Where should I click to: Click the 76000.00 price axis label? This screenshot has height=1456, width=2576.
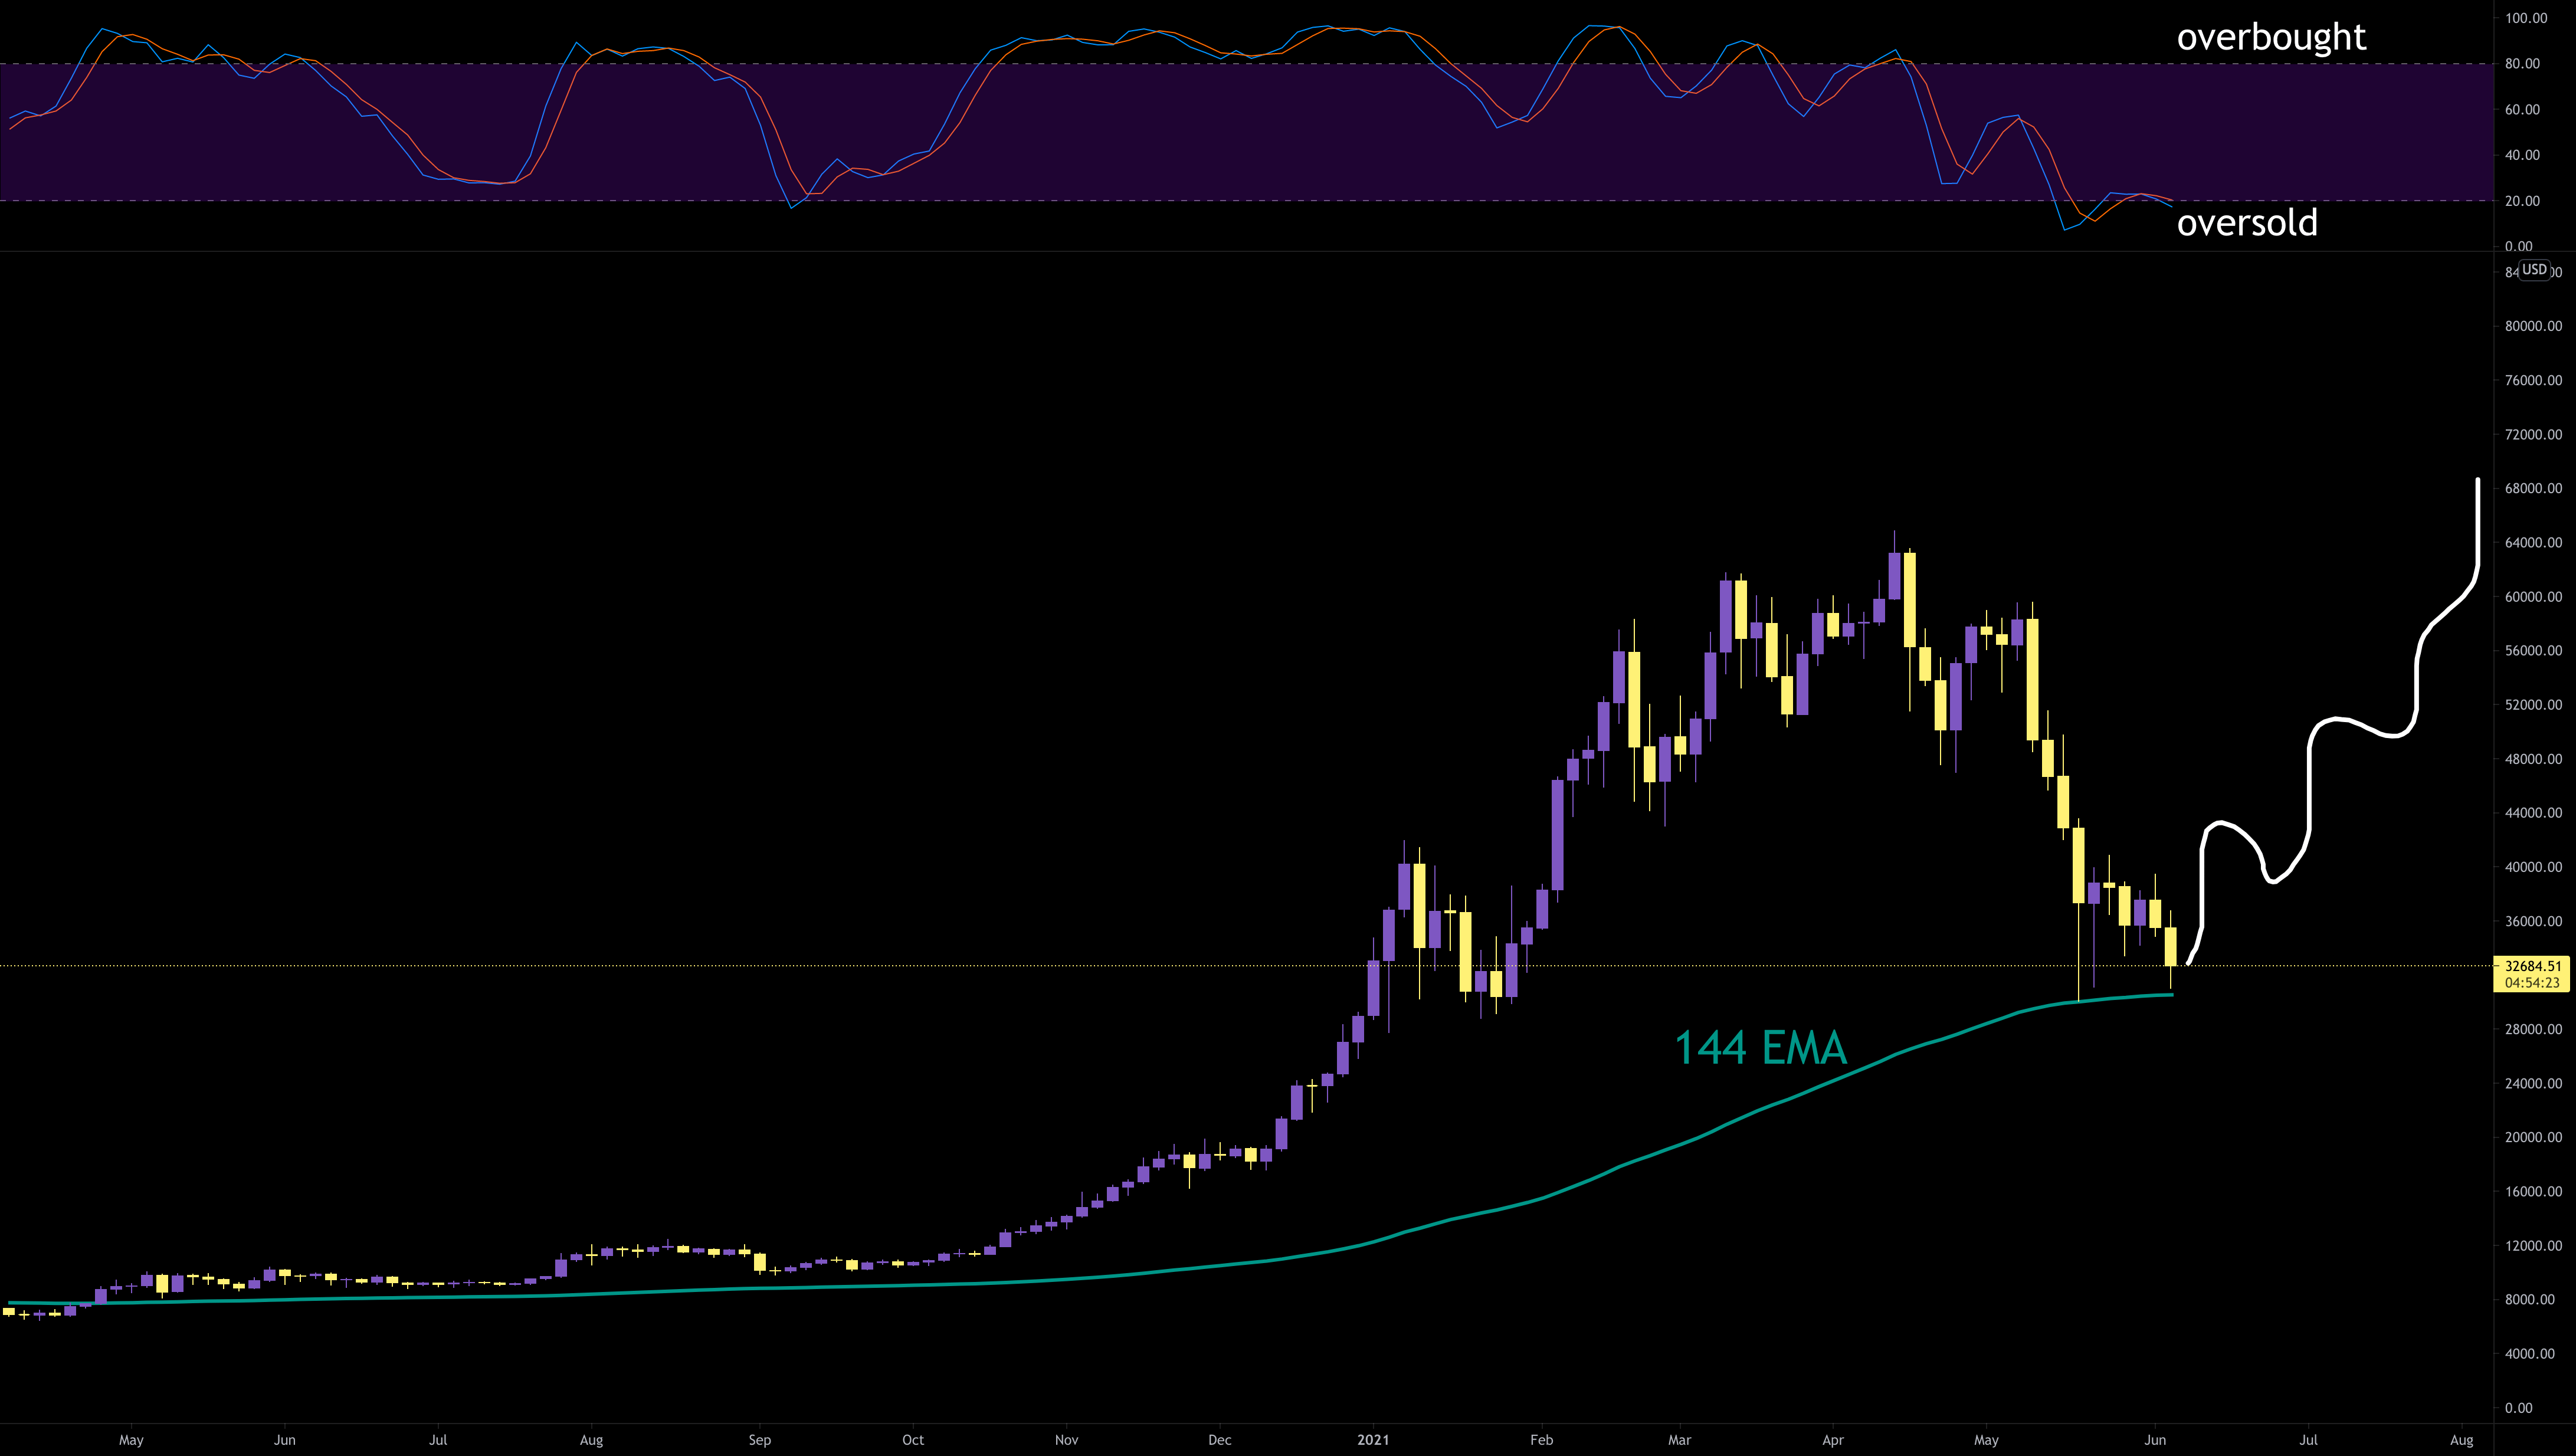(x=2533, y=380)
